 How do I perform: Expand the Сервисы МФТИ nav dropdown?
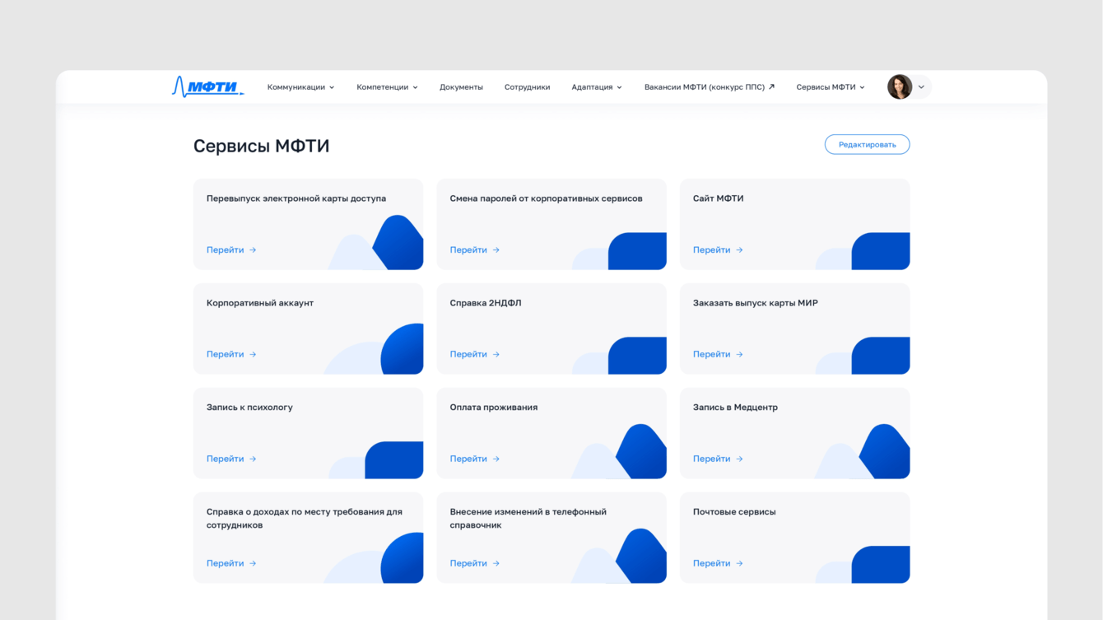point(831,86)
